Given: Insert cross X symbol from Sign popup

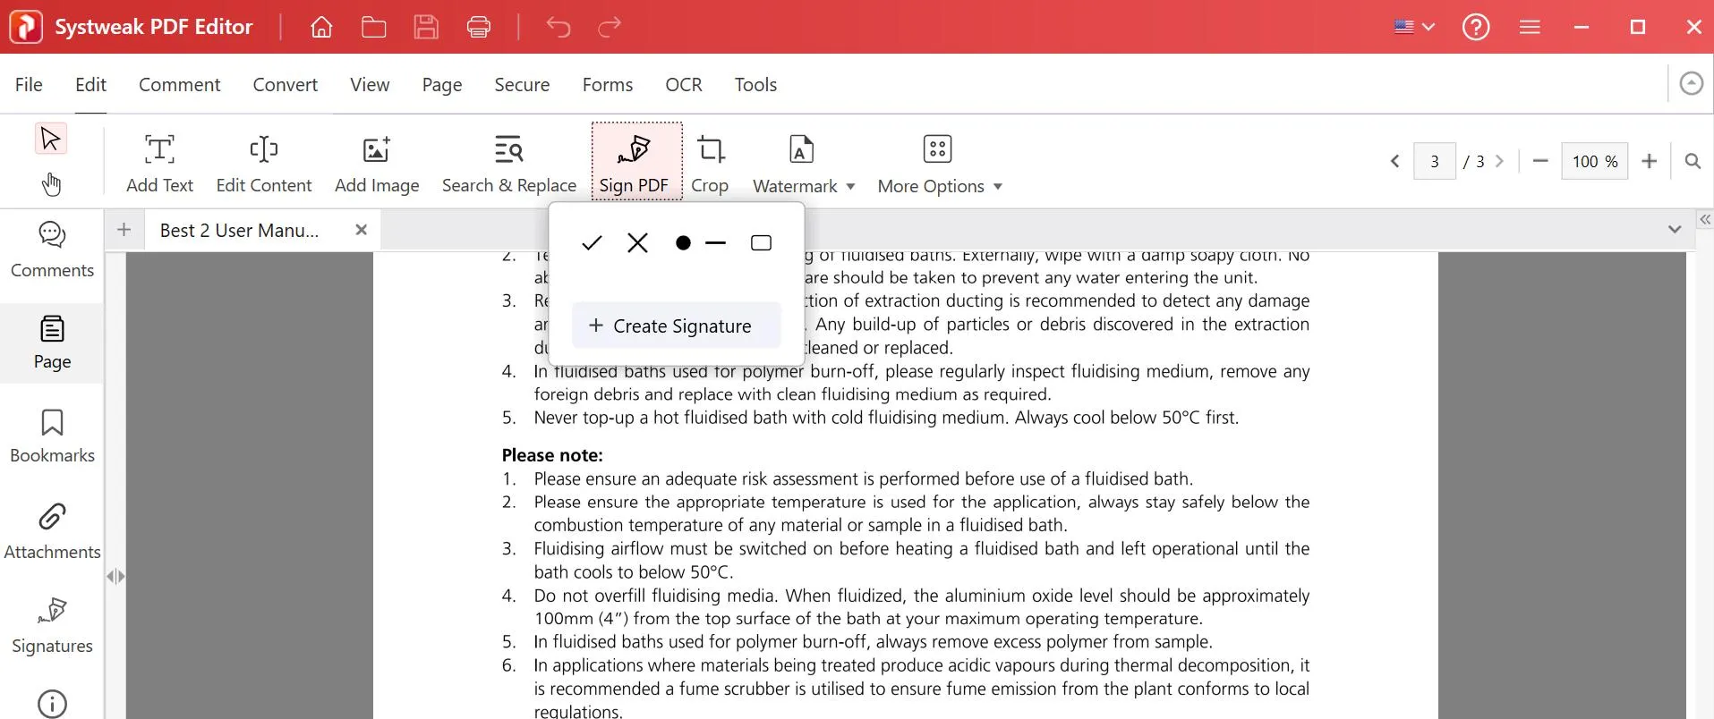Looking at the screenshot, I should coord(637,243).
